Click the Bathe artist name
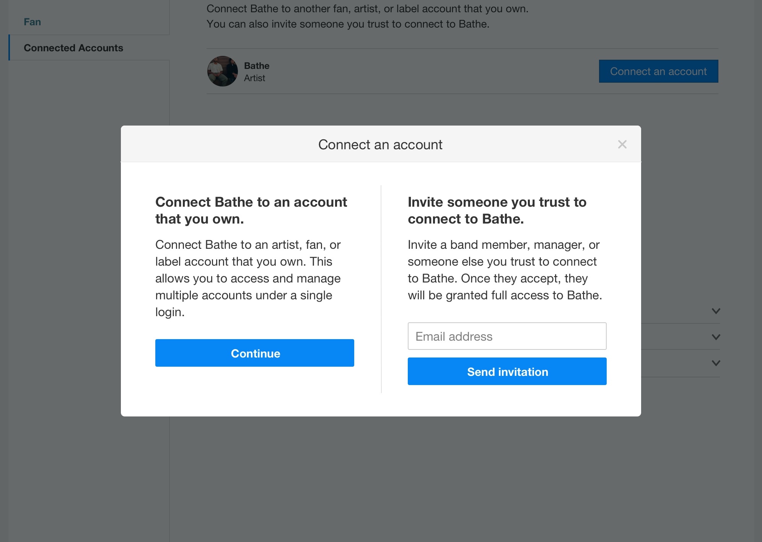The image size is (762, 542). coord(256,65)
